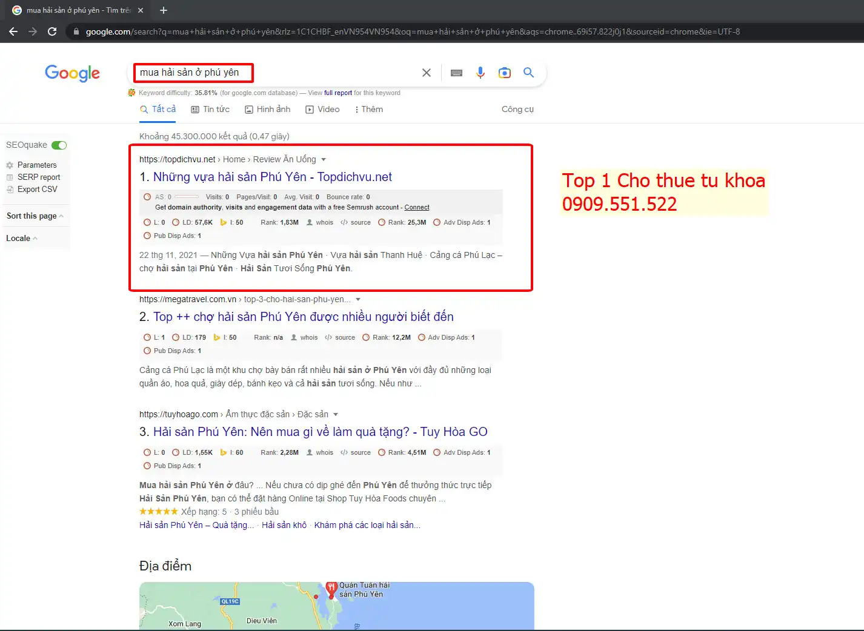Viewport: 864px width, 631px height.
Task: Reload the Google search page
Action: coord(52,31)
